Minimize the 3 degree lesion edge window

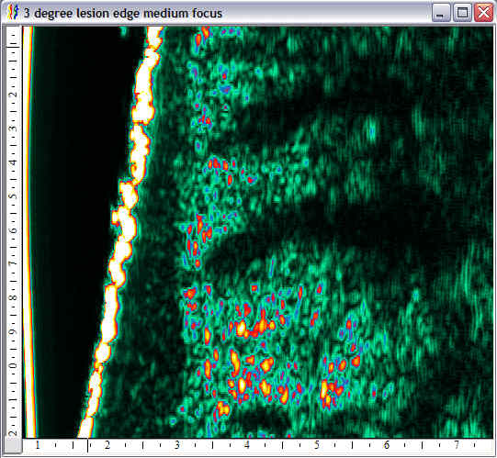click(x=441, y=13)
